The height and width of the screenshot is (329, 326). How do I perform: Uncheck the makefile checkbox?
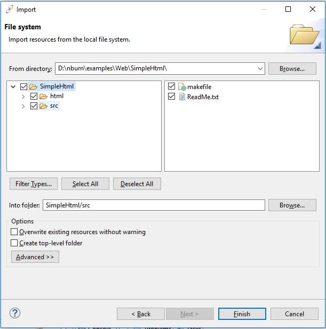coord(171,86)
